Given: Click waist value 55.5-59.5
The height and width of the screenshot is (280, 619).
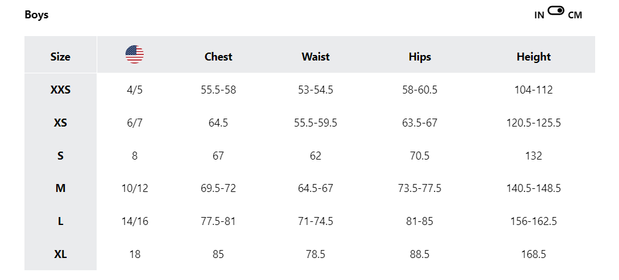Looking at the screenshot, I should pos(316,123).
